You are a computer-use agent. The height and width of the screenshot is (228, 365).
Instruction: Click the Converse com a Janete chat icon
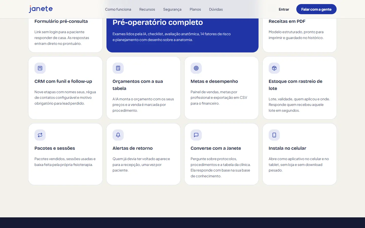pos(196,135)
